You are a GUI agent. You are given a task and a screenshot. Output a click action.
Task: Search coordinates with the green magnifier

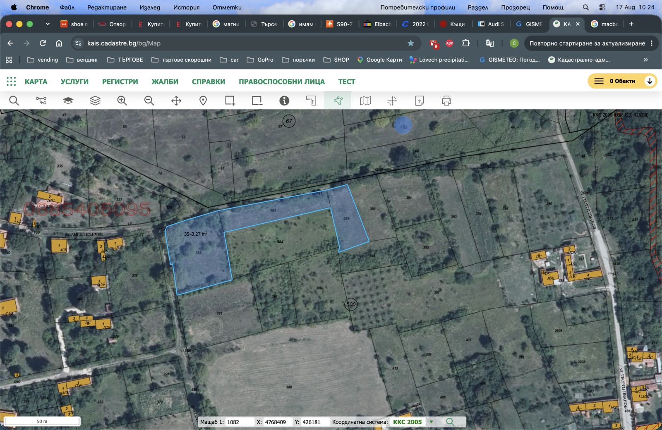coord(450,422)
